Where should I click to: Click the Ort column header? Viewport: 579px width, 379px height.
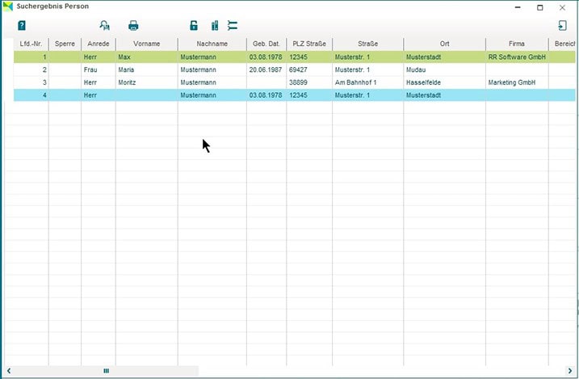(445, 44)
